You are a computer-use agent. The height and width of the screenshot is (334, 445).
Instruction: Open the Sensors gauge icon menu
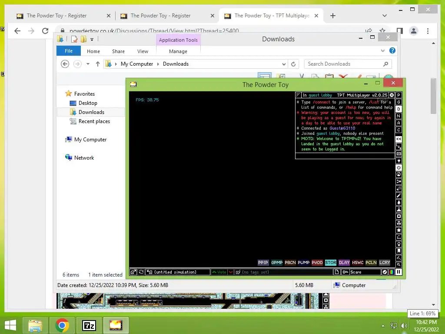click(x=399, y=174)
